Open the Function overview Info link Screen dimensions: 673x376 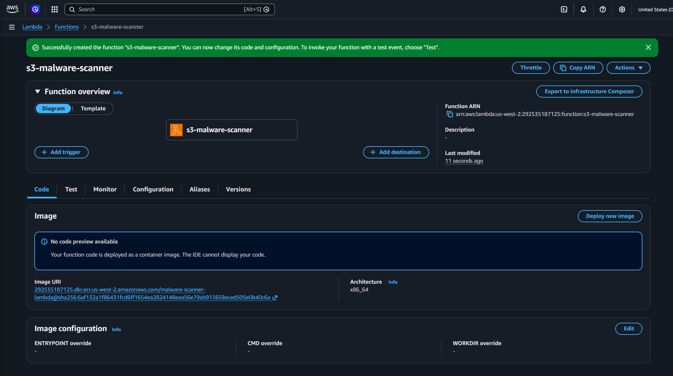pyautogui.click(x=118, y=93)
